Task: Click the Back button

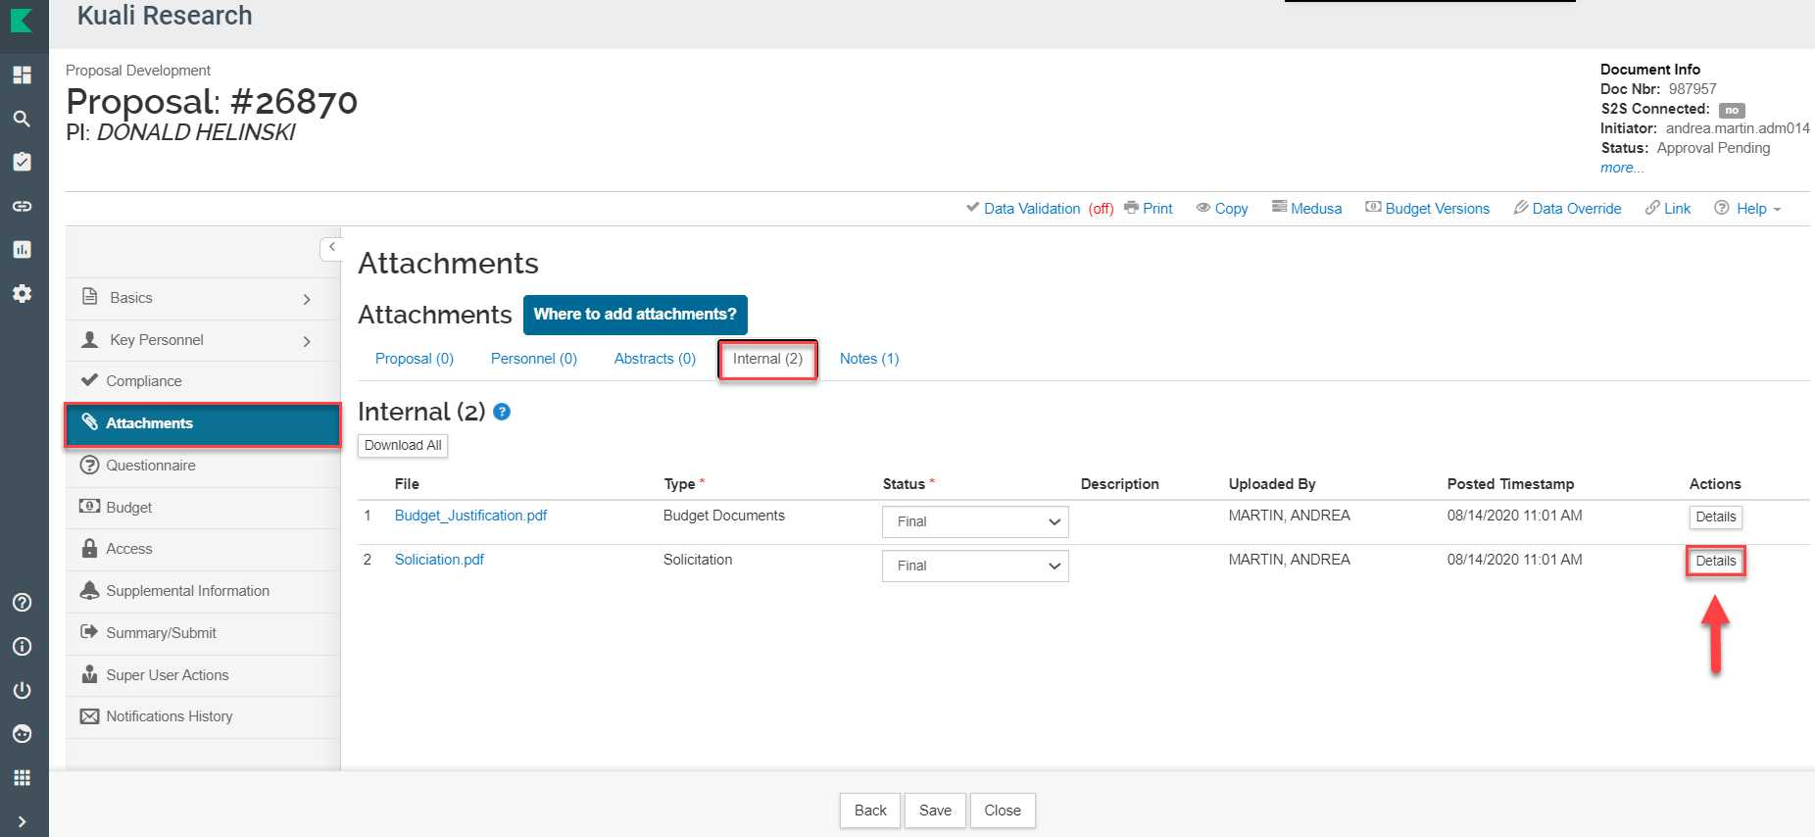Action: click(870, 811)
